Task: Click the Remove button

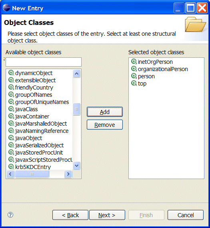Action: [x=105, y=125]
